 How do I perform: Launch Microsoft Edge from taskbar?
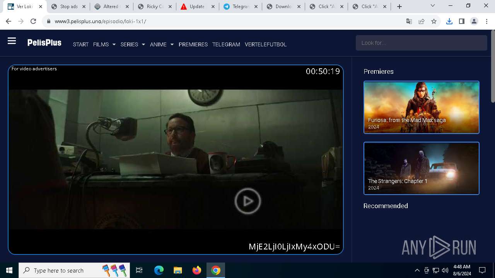[x=159, y=270]
